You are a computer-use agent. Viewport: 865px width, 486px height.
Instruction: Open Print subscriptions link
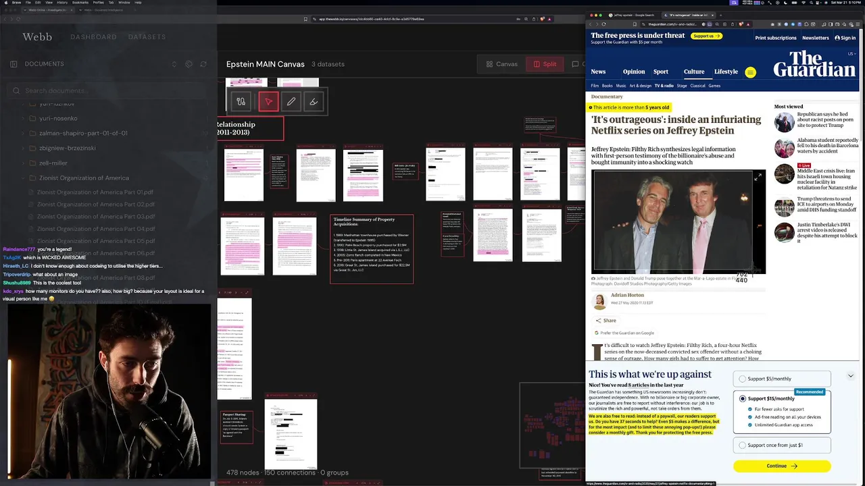point(776,38)
